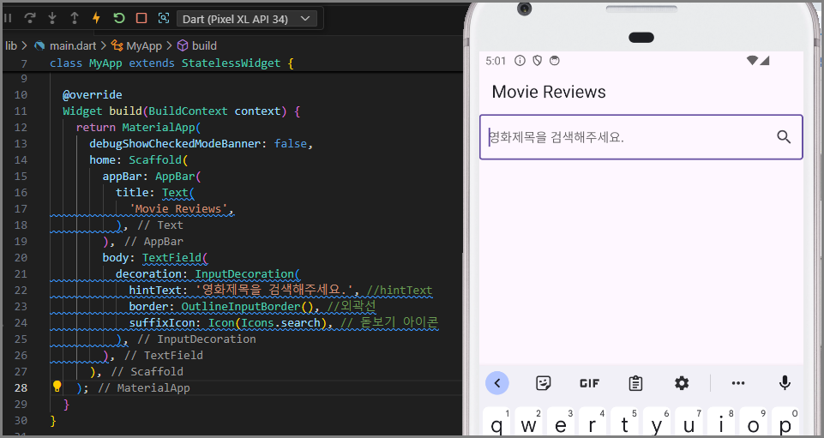
Task: Click the cellular signal icon in status bar
Action: (764, 60)
